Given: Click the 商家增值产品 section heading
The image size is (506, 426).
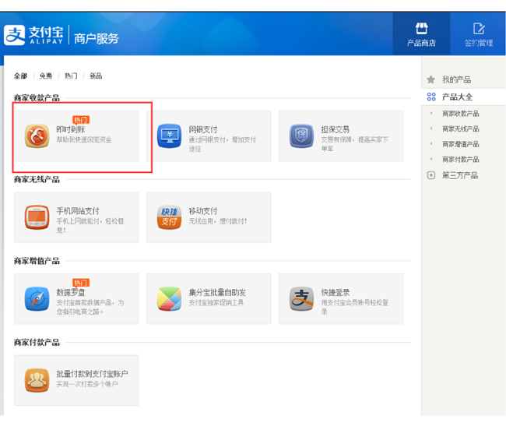Looking at the screenshot, I should click(37, 261).
